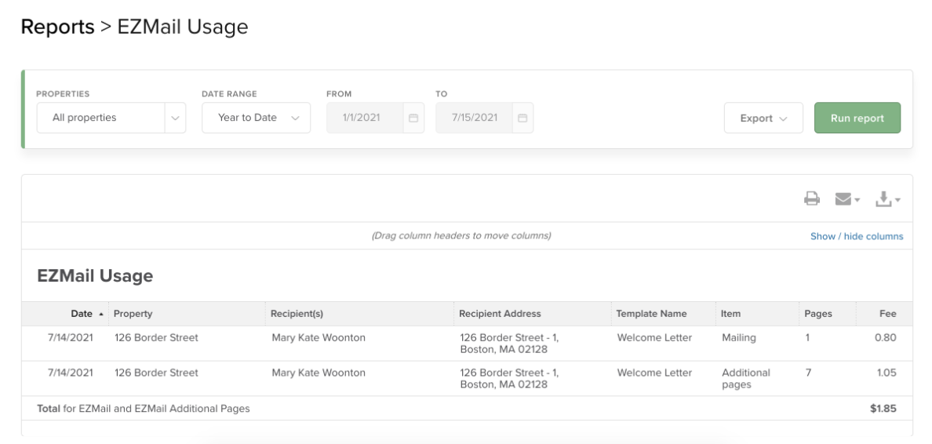Expand the Export dropdown menu
This screenshot has width=932, height=444.
(x=763, y=118)
